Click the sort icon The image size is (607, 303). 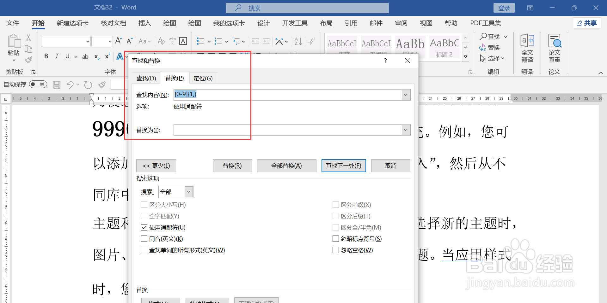coord(298,41)
